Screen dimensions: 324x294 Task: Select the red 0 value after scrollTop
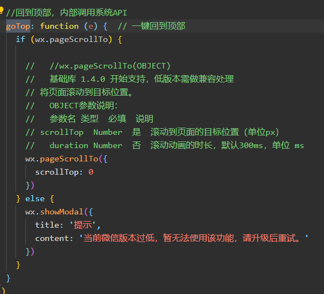pos(91,172)
